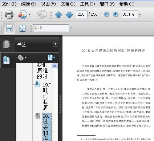This screenshot has height=141, width=154.
Task: Open the bookmarks options gear menu
Action: tap(22, 58)
